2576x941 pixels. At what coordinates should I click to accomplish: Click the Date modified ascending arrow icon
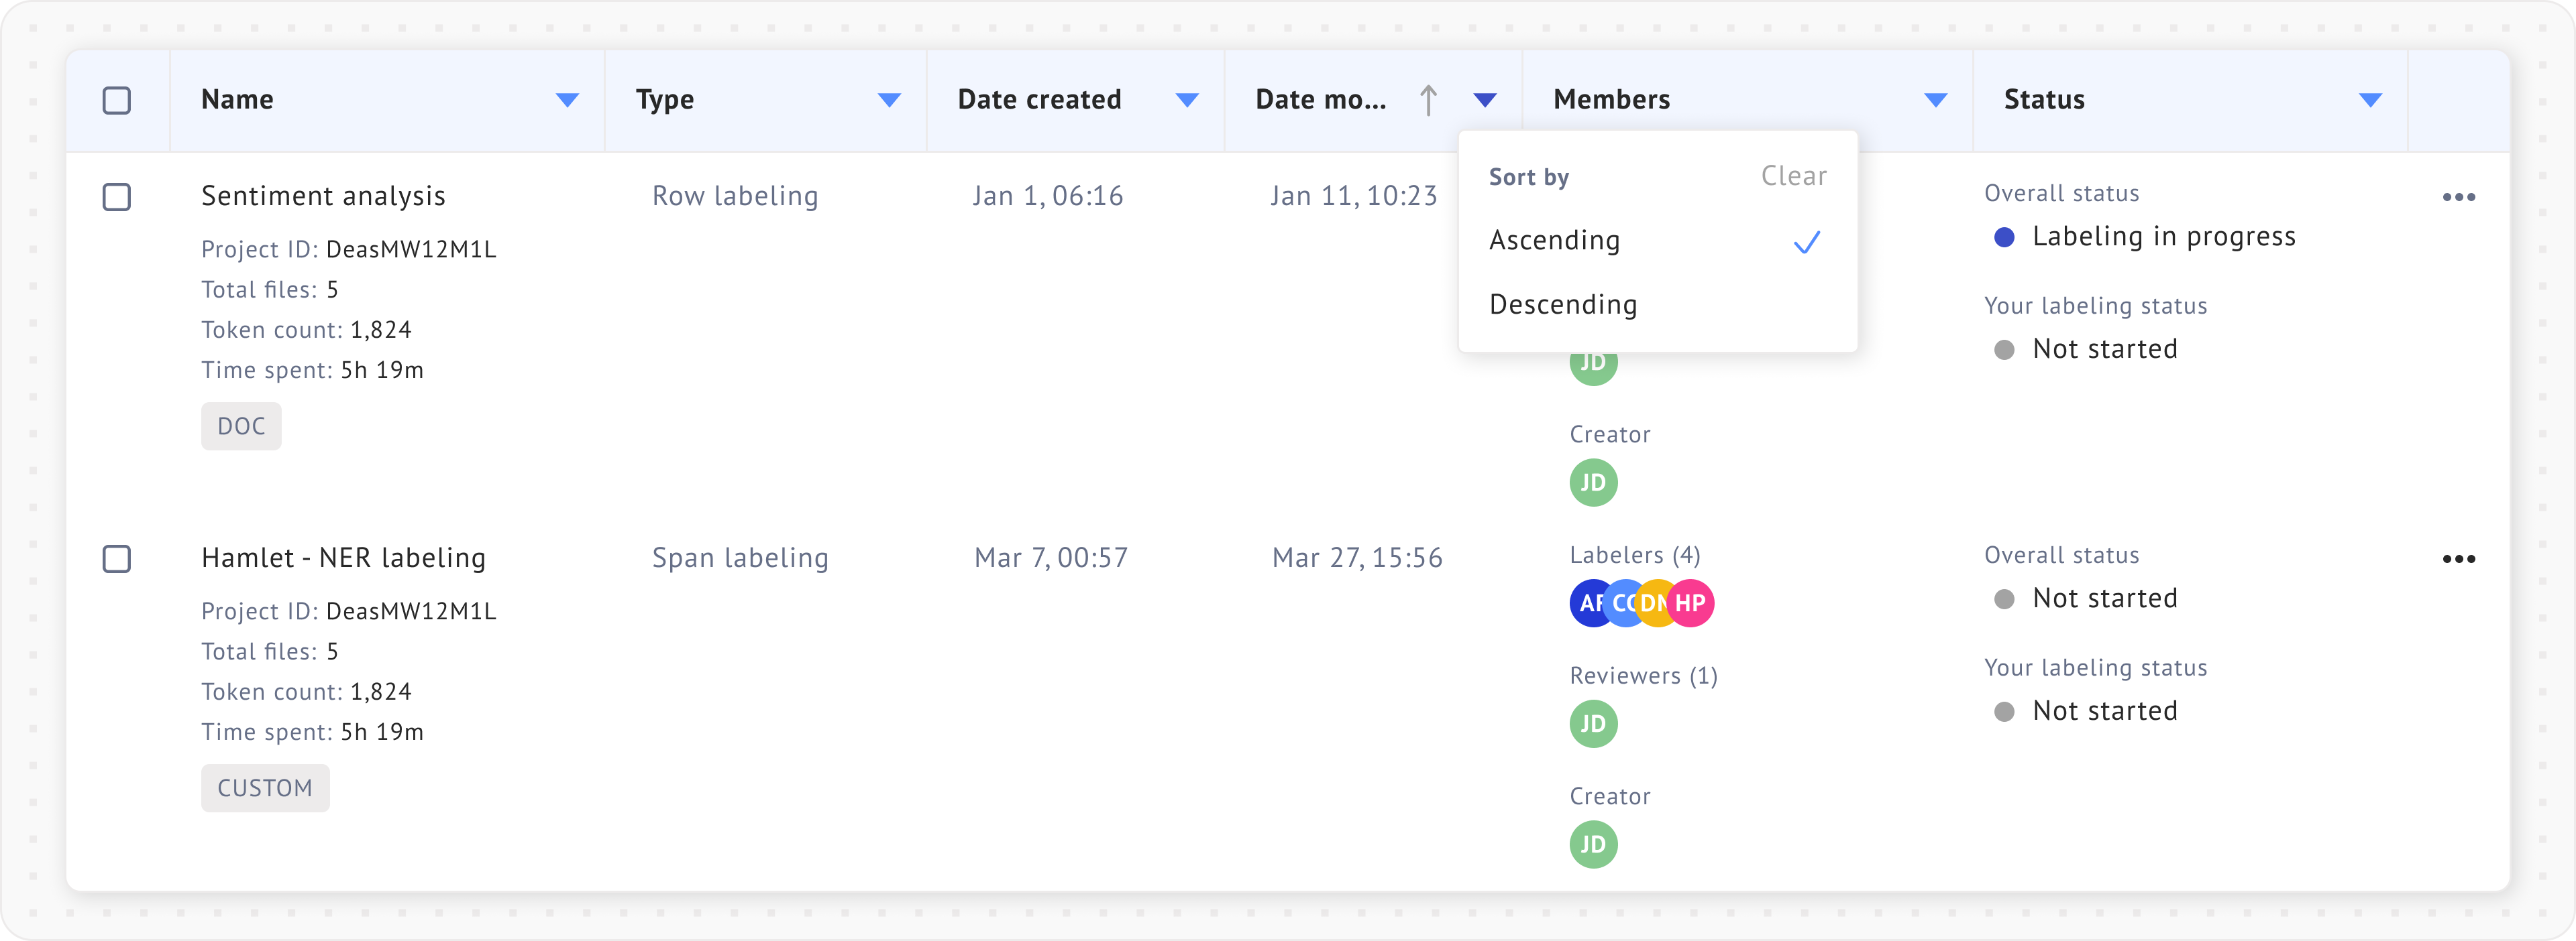tap(1428, 100)
